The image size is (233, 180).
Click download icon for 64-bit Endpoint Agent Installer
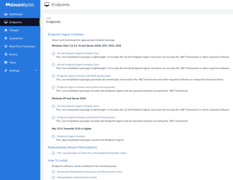point(53,65)
